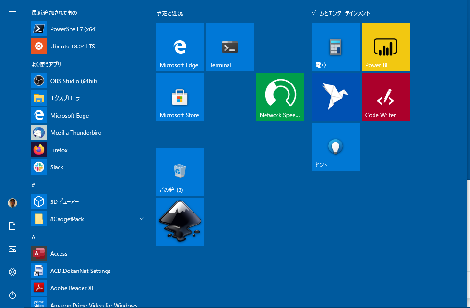Image resolution: width=470 pixels, height=308 pixels.
Task: Open the origami bird tile
Action: coord(336,97)
